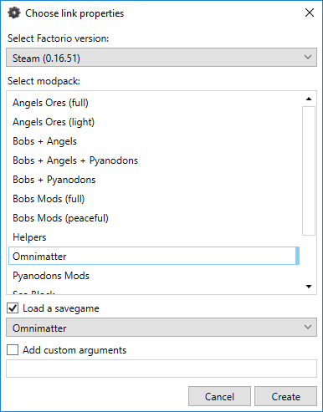Click the modpack list scroll up arrow
The image size is (323, 412).
(309, 99)
